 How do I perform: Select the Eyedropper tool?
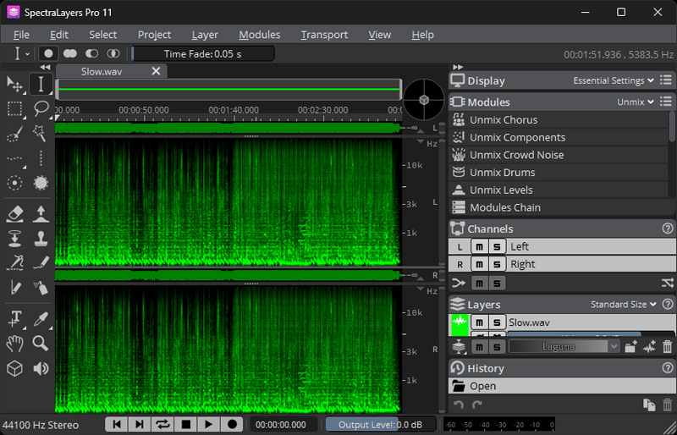[41, 318]
